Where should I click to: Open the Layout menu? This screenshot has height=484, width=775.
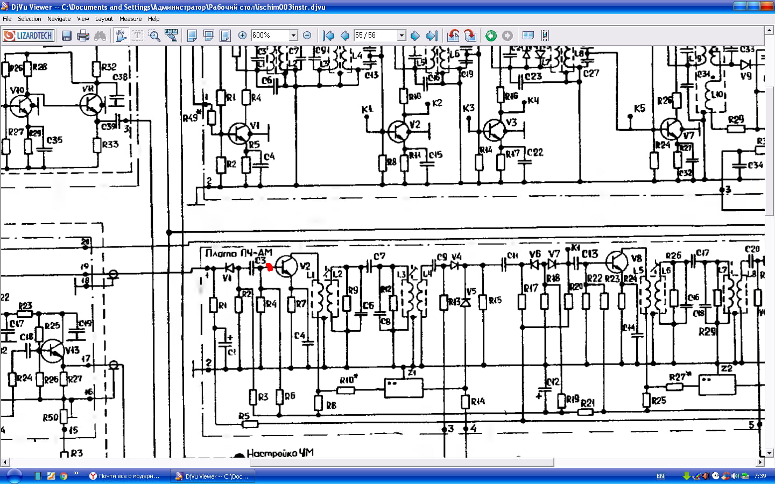coord(104,19)
